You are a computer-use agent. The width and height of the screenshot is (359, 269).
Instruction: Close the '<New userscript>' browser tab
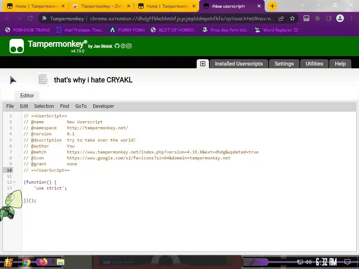259,6
